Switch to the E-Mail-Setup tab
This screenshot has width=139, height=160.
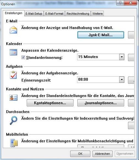pyautogui.click(x=34, y=14)
